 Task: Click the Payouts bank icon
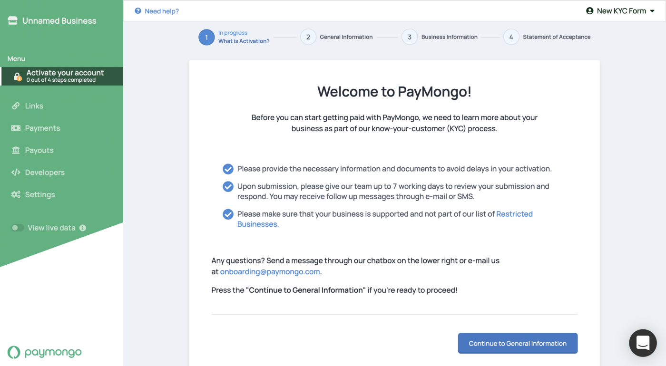16,150
